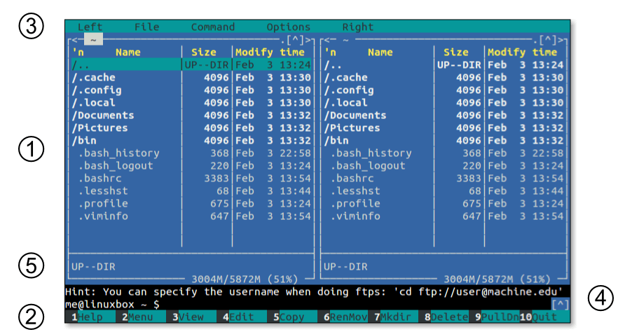Image resolution: width=618 pixels, height=332 pixels.
Task: Click the 4 Edit function key
Action: pos(242,317)
